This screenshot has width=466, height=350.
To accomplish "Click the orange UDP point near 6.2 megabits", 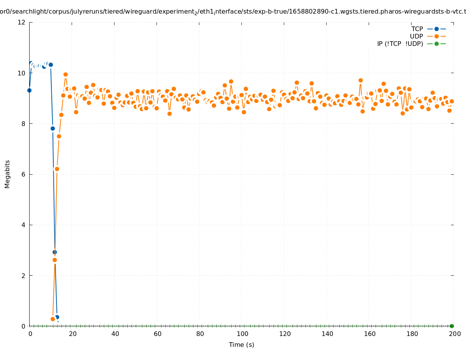I will 57,169.
